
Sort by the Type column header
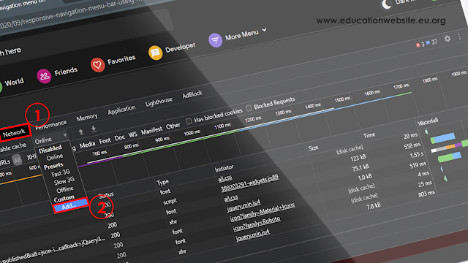pyautogui.click(x=163, y=182)
